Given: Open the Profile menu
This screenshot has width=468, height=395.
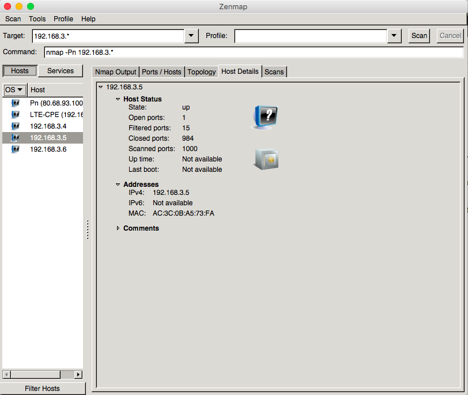Looking at the screenshot, I should click(63, 19).
